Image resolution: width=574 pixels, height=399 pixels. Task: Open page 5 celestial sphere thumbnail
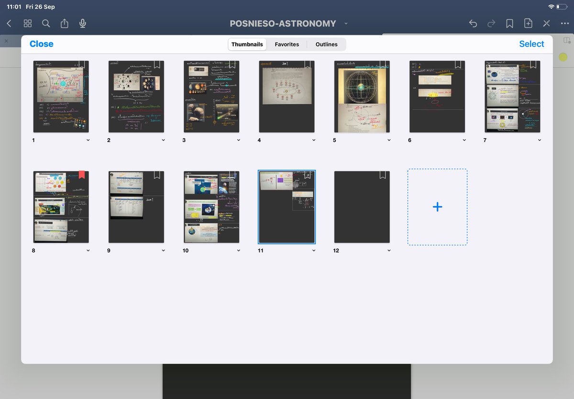click(362, 97)
